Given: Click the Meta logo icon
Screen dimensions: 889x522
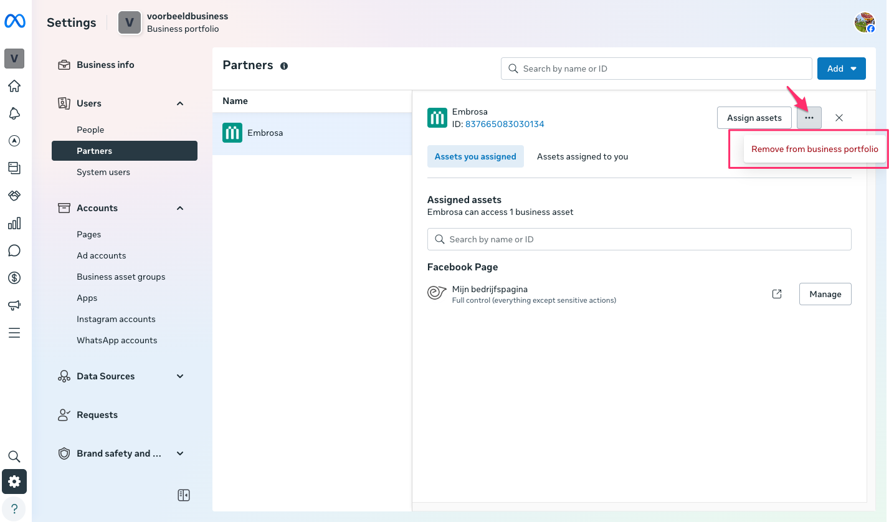Looking at the screenshot, I should pos(14,22).
